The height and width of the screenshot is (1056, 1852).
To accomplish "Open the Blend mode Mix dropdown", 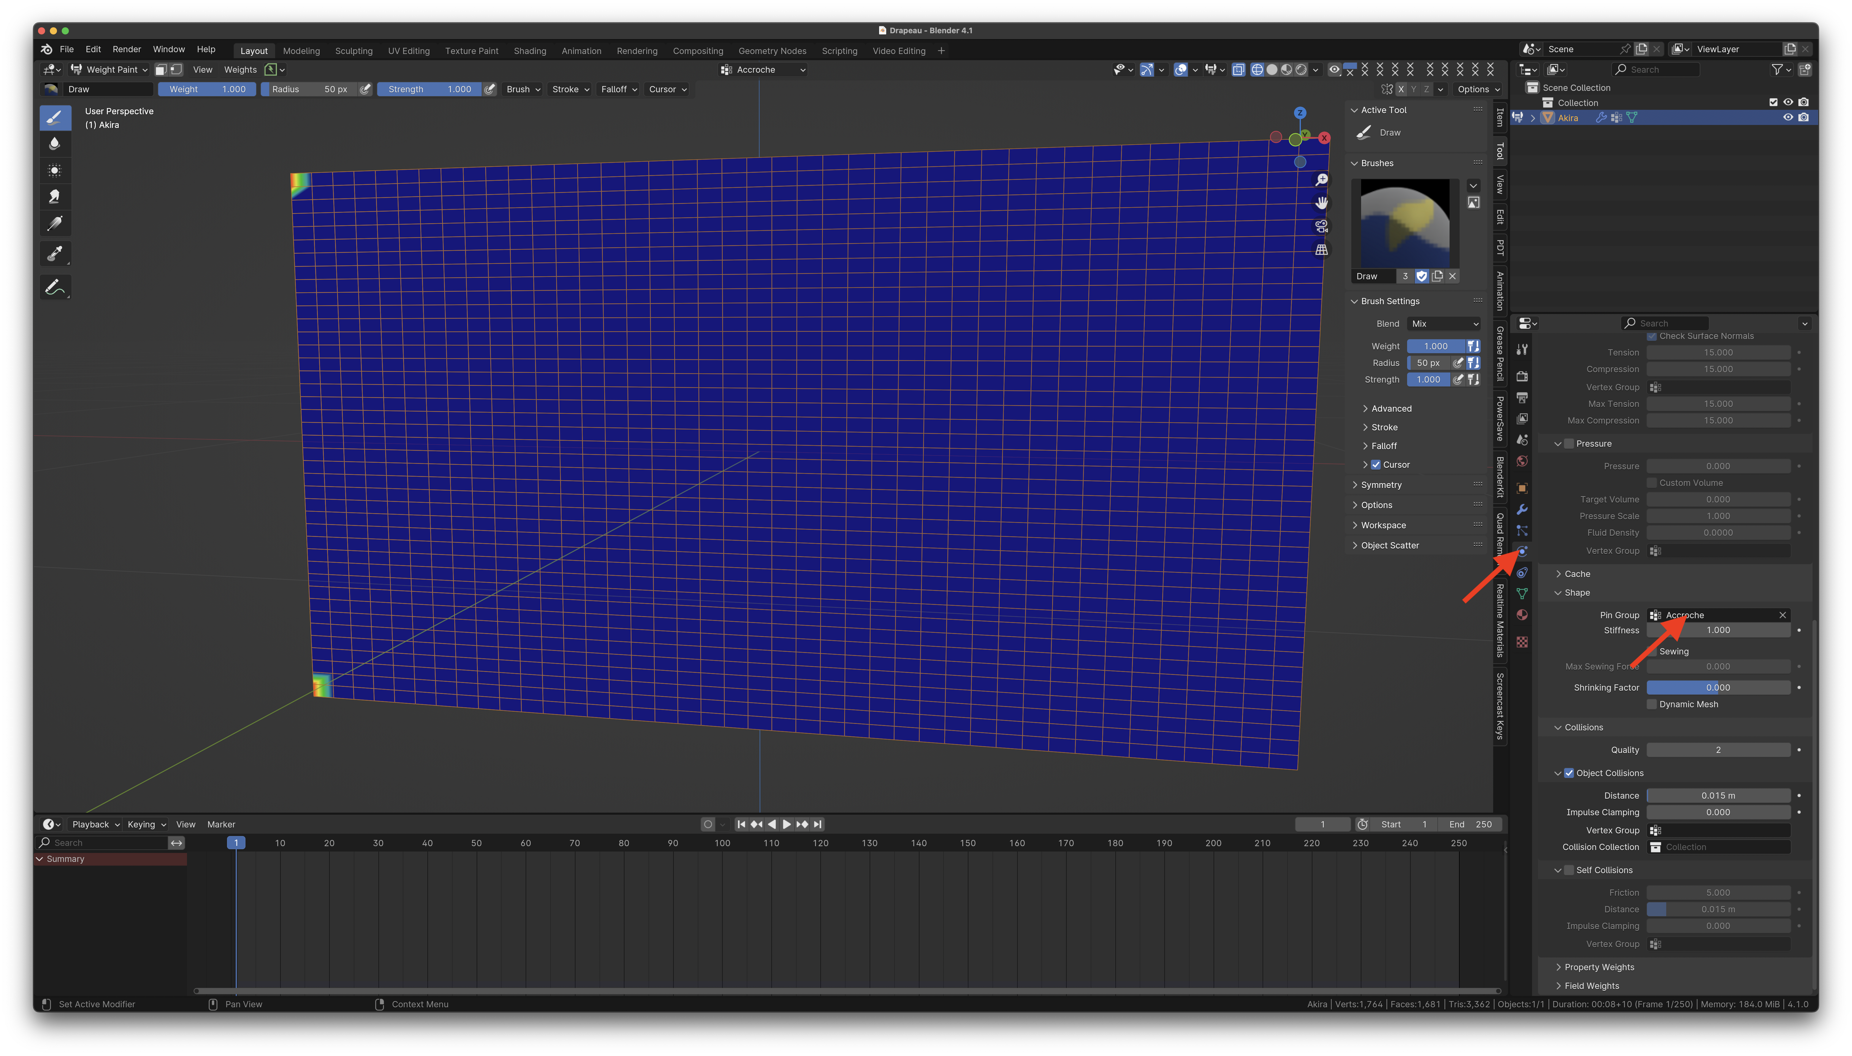I will coord(1444,324).
